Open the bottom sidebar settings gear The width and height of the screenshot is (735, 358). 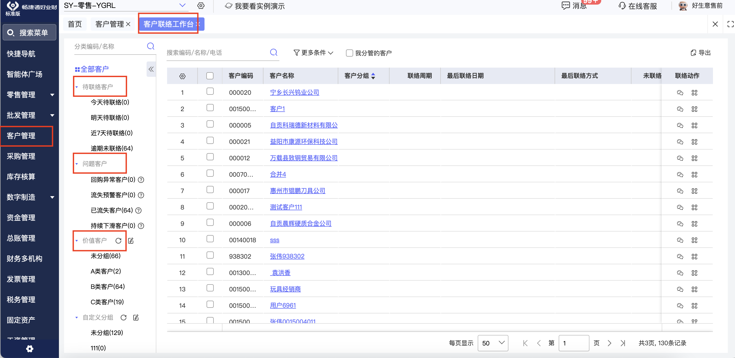tap(30, 349)
